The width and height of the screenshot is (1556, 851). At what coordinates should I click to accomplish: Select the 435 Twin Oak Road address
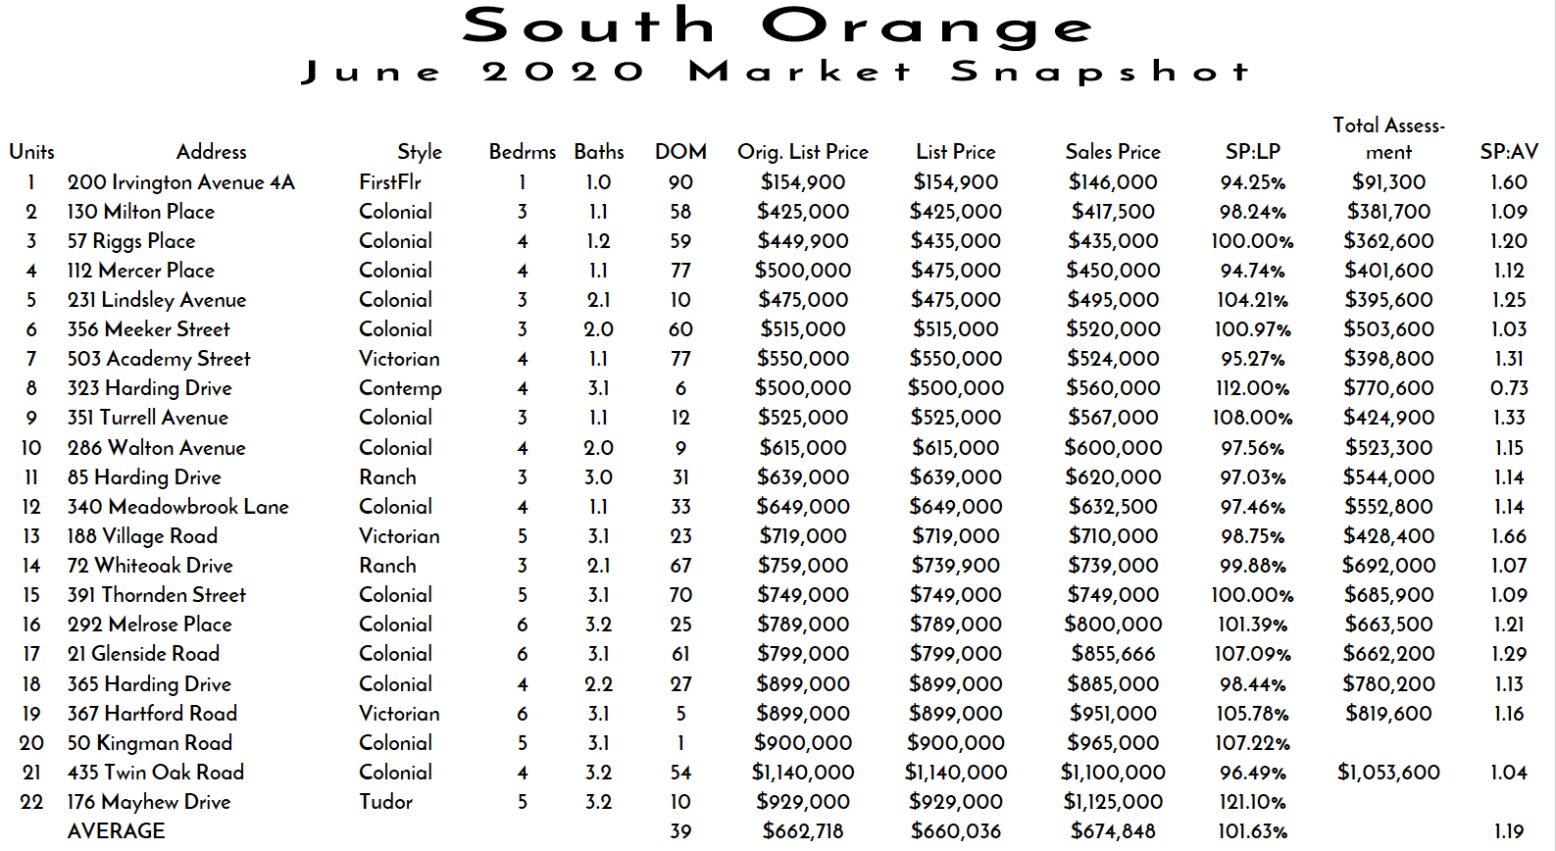(155, 773)
